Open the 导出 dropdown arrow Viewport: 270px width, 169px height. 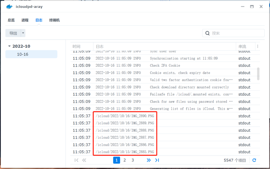[x=23, y=33]
